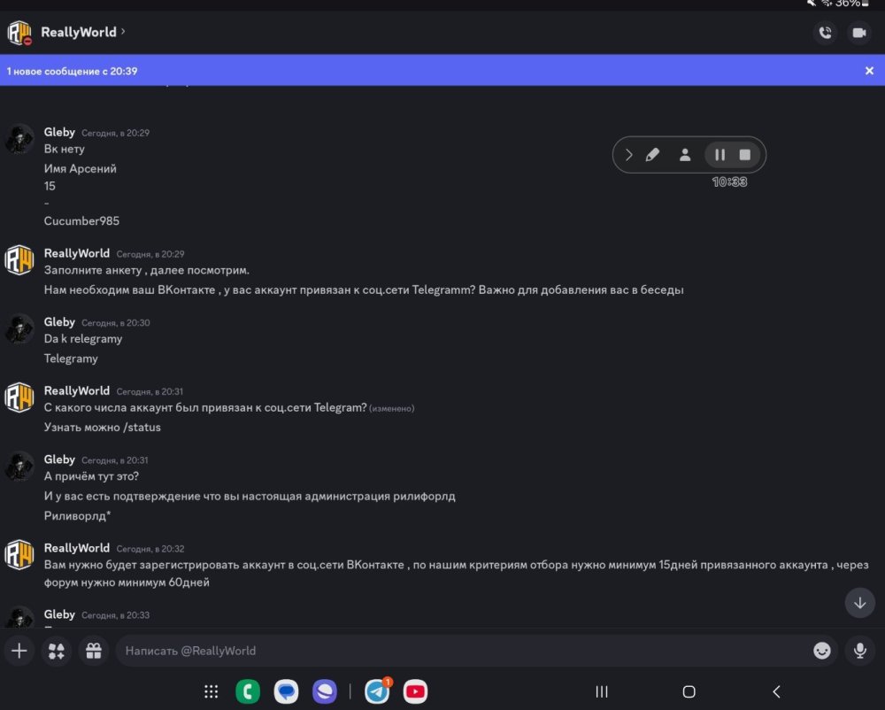Toggle the recorder selfie person icon

point(685,155)
